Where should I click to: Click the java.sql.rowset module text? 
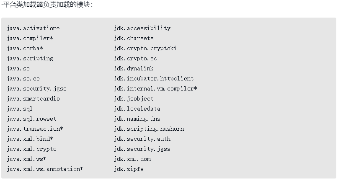tap(31, 119)
